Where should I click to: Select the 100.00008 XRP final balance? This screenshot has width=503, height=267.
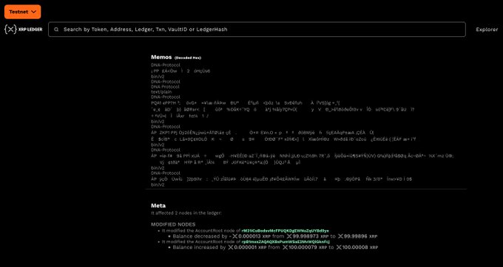pos(357,248)
